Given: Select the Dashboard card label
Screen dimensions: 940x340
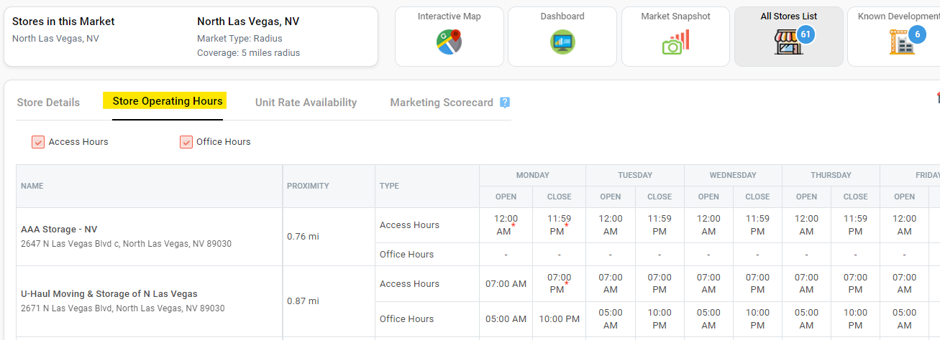Looking at the screenshot, I should point(562,16).
